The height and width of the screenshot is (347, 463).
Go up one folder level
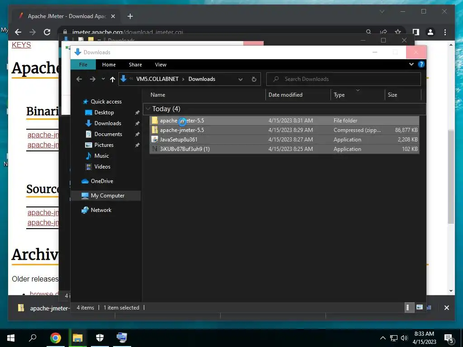112,79
